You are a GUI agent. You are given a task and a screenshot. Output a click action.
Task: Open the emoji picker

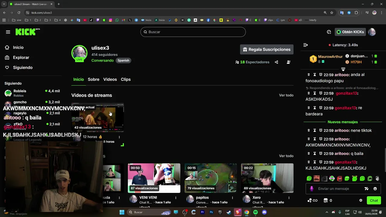coord(375,189)
